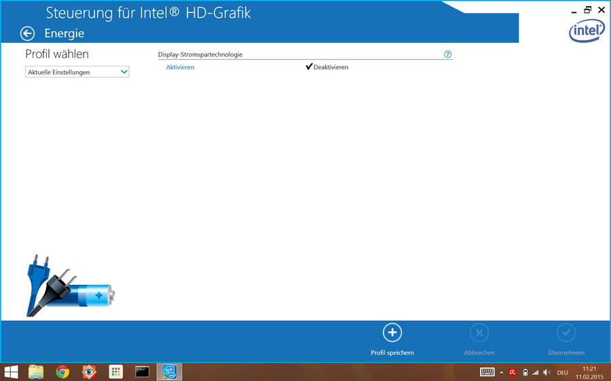Open help for Display-Stromspartechnologie
Image resolution: width=611 pixels, height=381 pixels.
coord(447,54)
